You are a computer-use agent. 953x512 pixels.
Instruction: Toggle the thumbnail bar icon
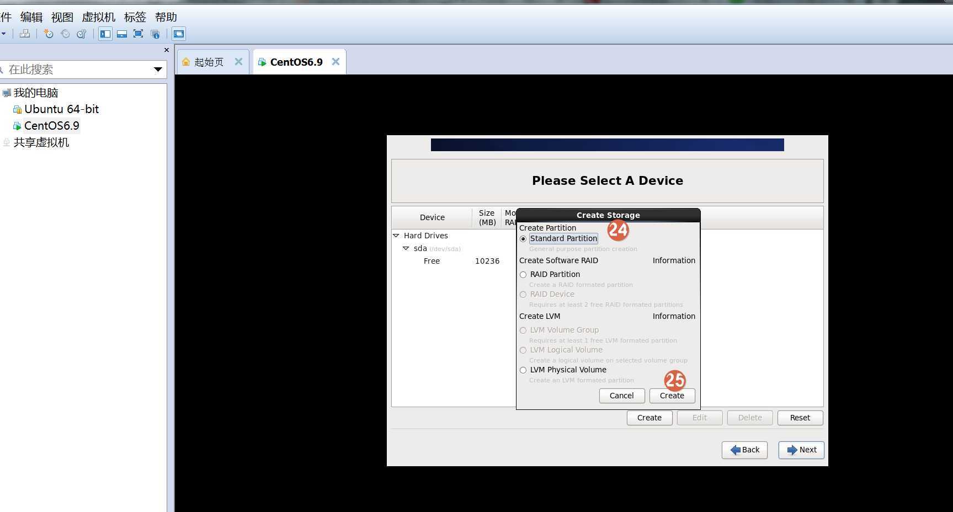tap(122, 34)
